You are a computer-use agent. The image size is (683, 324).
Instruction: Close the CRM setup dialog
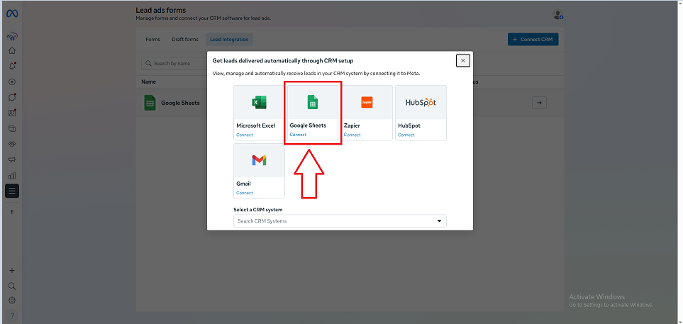click(463, 61)
